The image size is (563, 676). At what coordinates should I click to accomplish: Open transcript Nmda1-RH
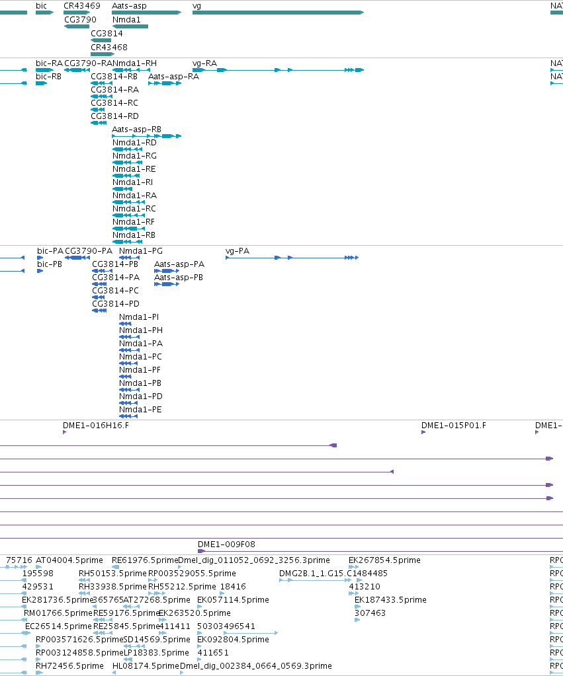click(135, 63)
